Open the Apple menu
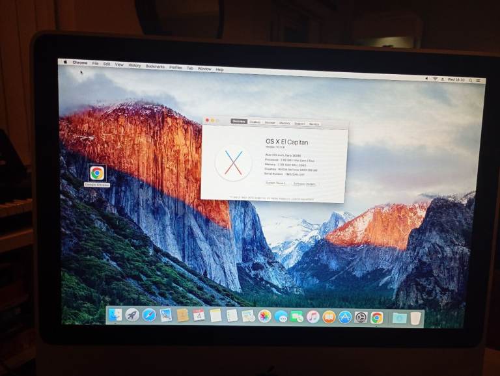 point(64,62)
